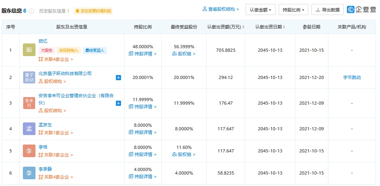Click 导出数据 export button
Image resolution: width=380 pixels, height=186 pixels.
pyautogui.click(x=327, y=9)
